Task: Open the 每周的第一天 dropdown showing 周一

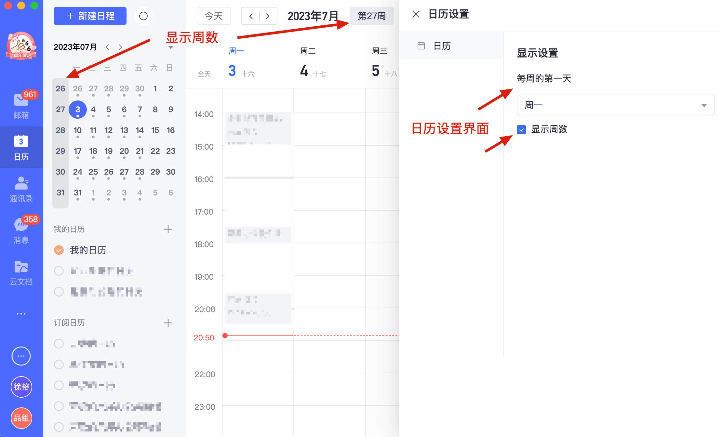Action: 615,105
